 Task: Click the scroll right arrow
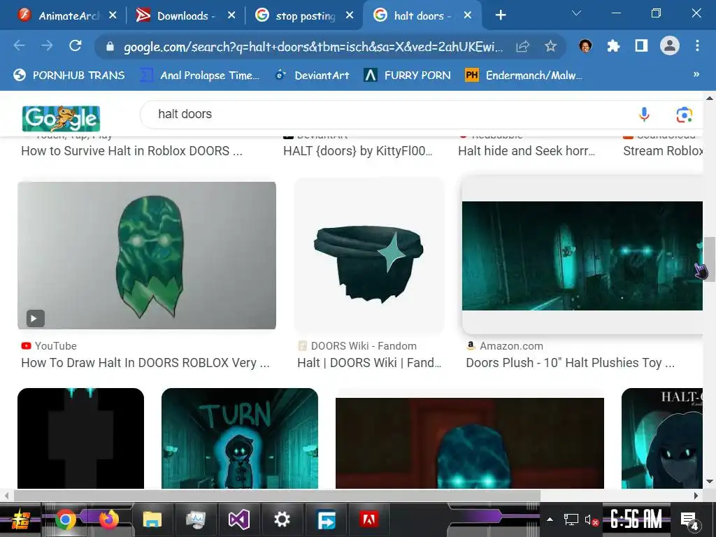[x=696, y=496]
